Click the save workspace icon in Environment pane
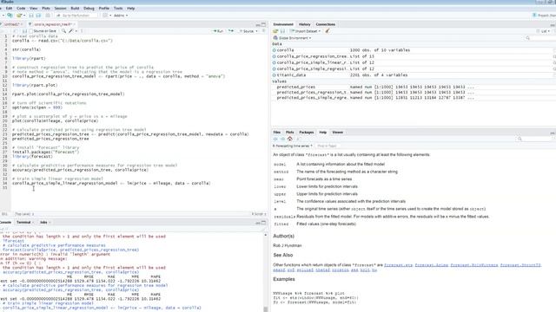Image resolution: width=556 pixels, height=312 pixels. [x=282, y=31]
